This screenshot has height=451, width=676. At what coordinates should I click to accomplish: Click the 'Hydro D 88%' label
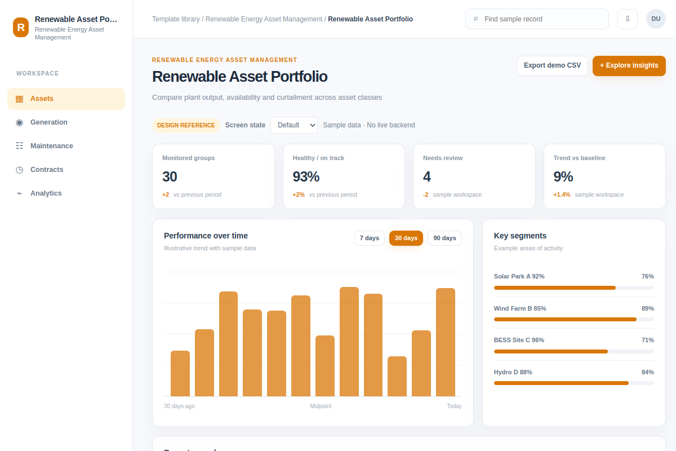513,372
